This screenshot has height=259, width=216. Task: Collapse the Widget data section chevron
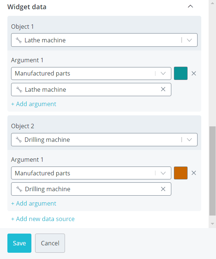point(191,6)
